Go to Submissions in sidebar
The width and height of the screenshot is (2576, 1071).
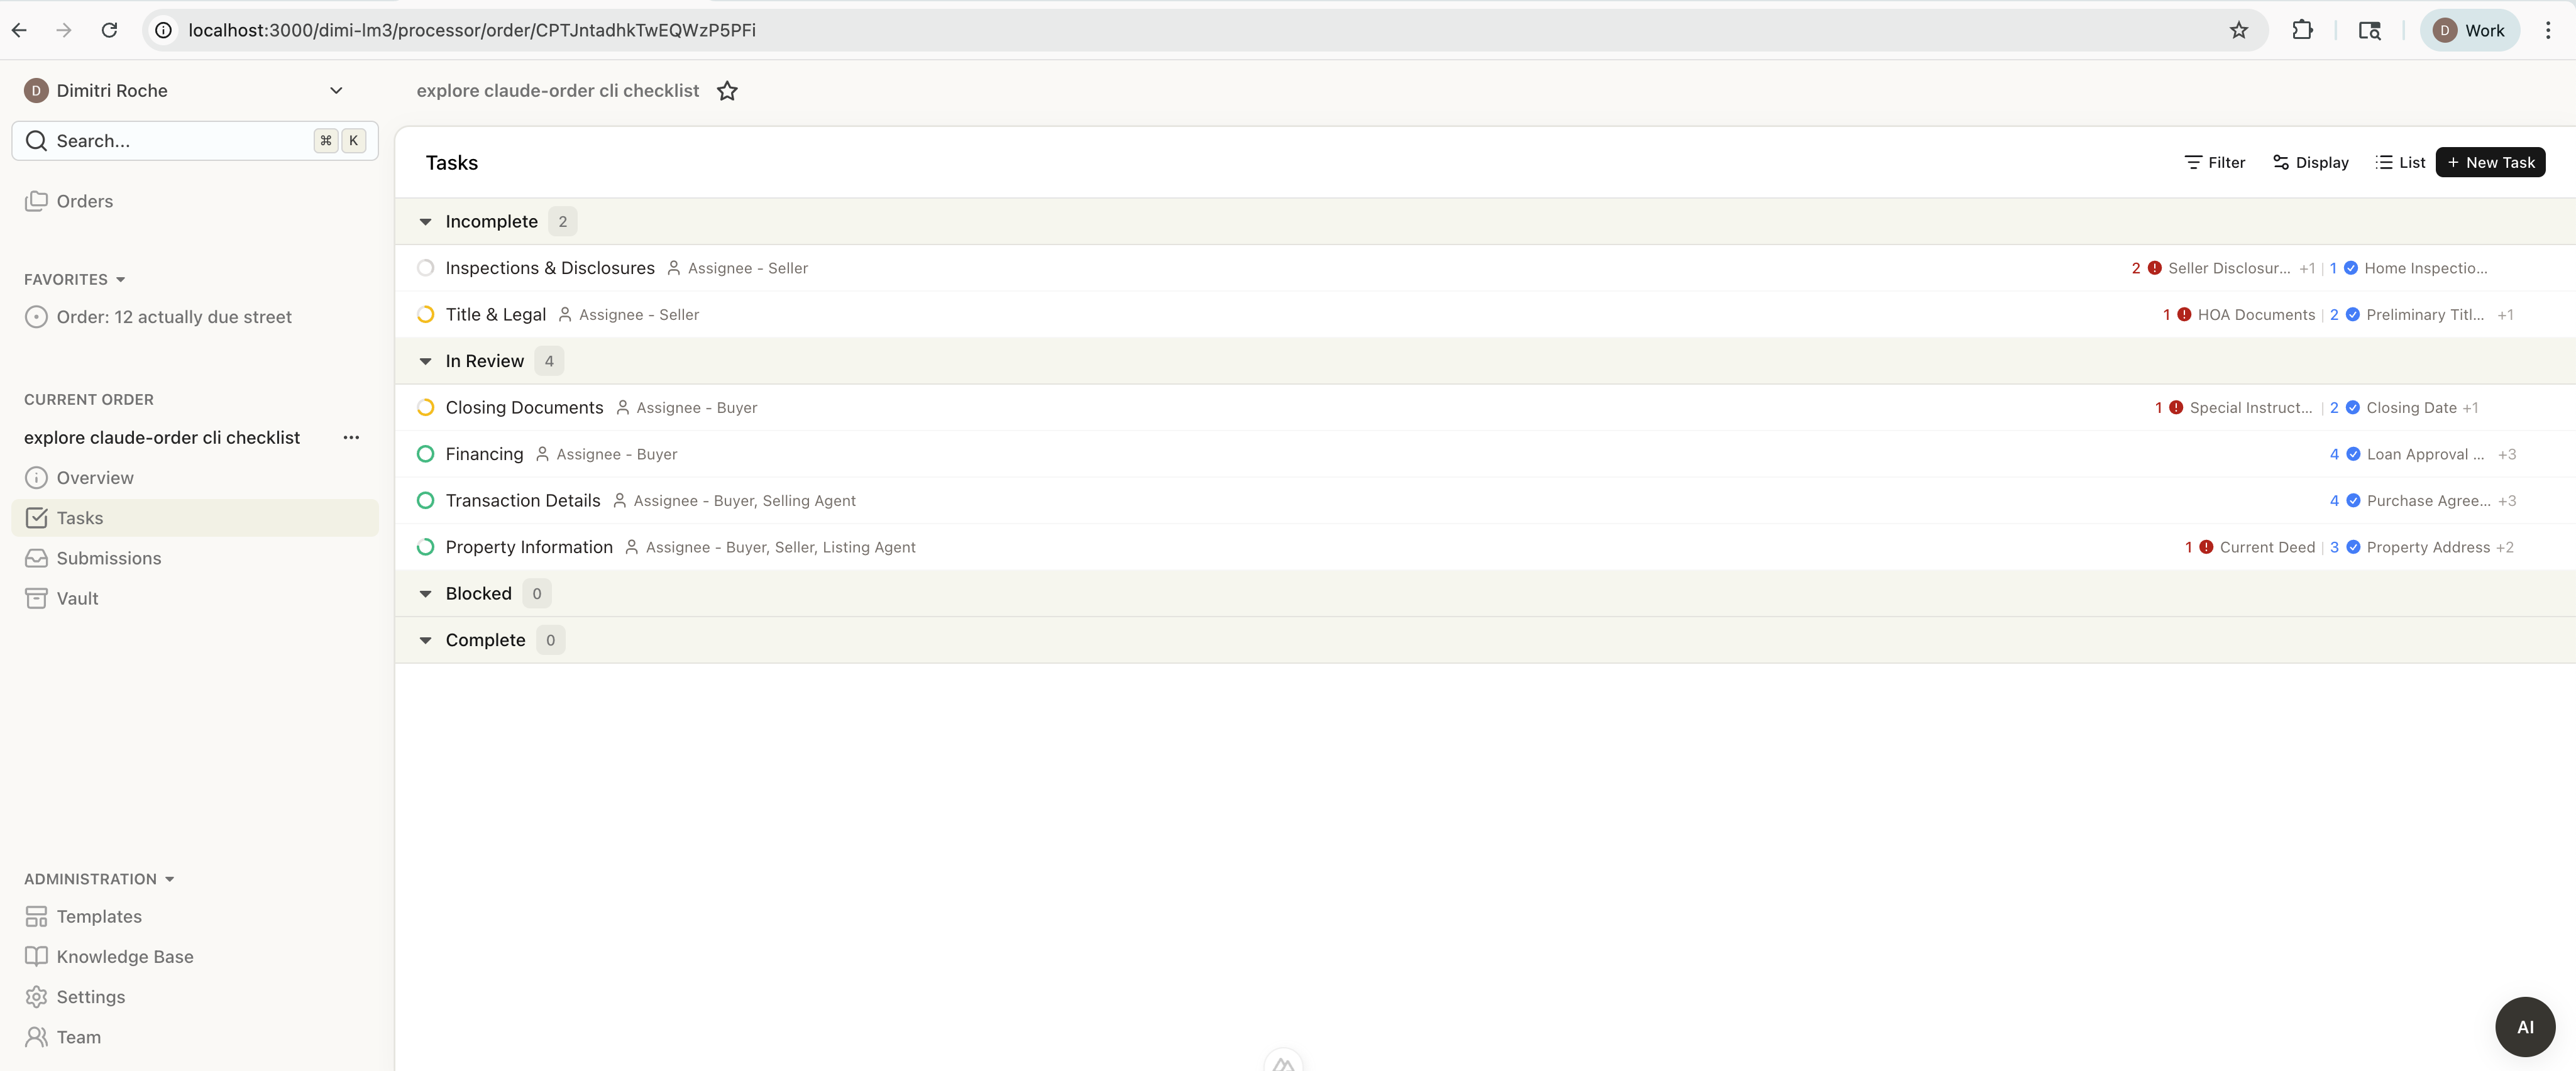tap(108, 558)
